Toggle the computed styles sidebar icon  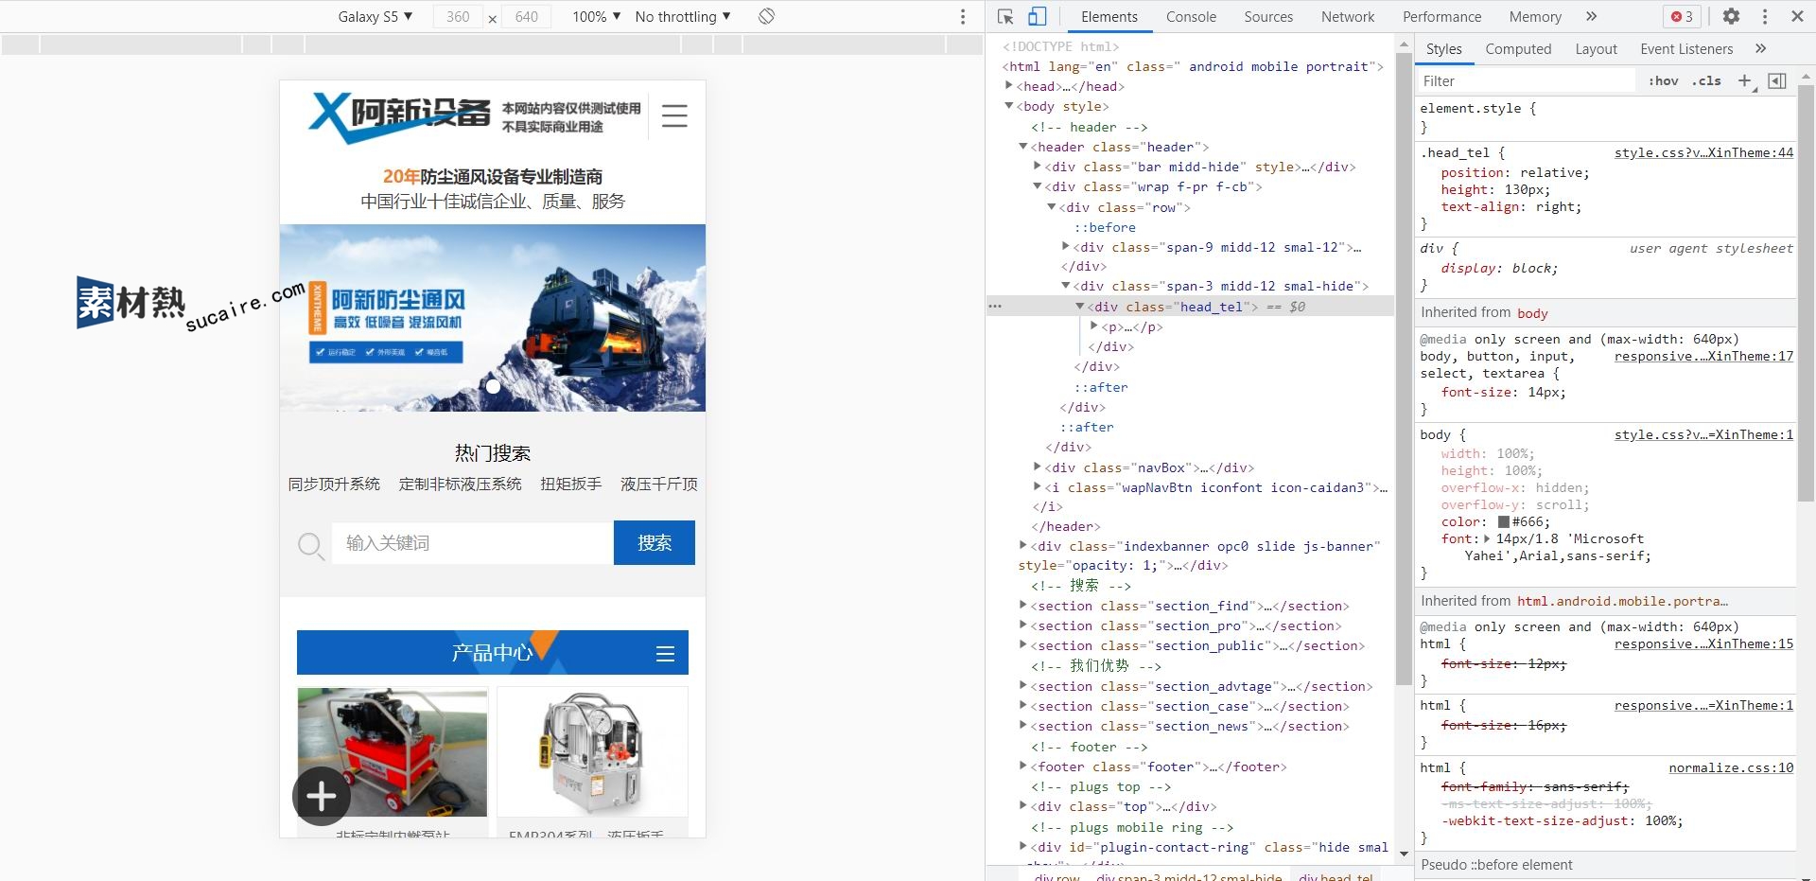(x=1777, y=81)
